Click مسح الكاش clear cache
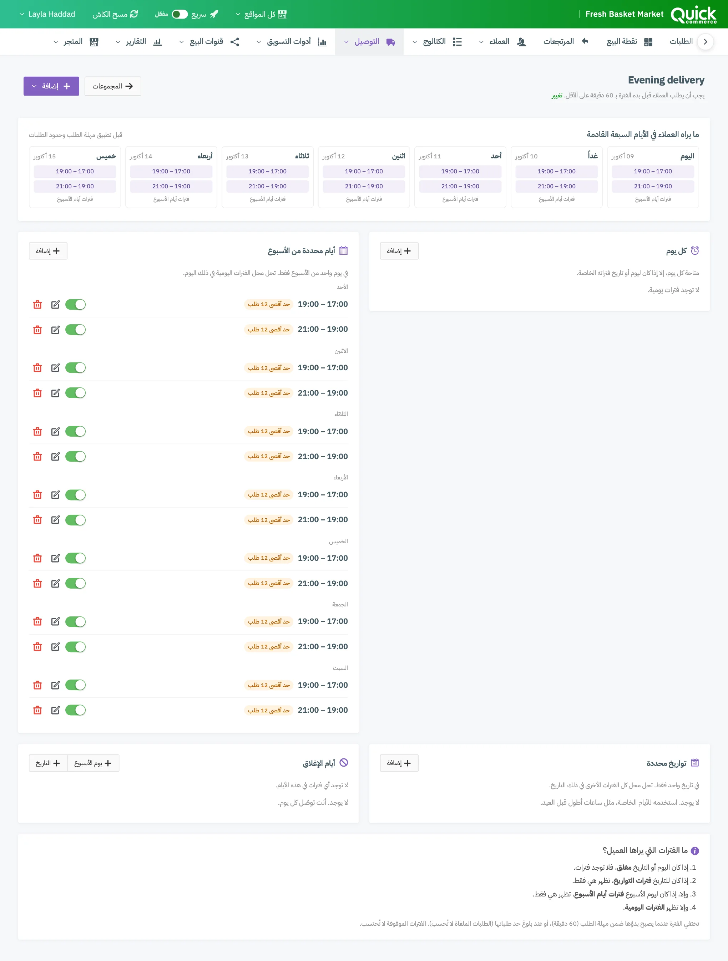 [x=115, y=14]
